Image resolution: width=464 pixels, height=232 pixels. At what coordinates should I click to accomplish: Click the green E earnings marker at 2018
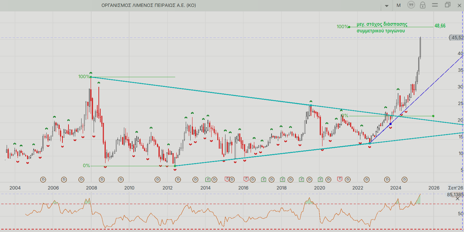click(x=282, y=180)
